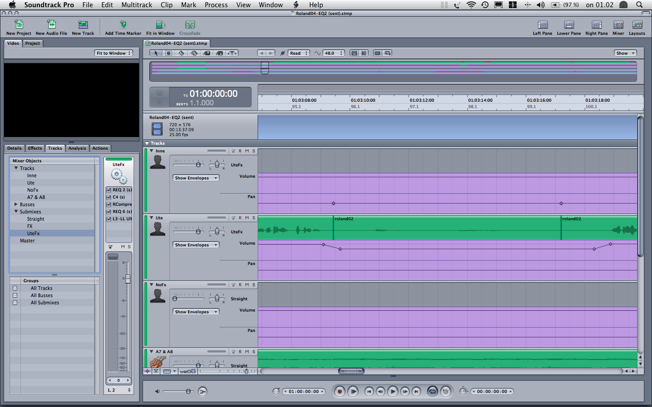Switch to the Effects tab

coord(35,148)
